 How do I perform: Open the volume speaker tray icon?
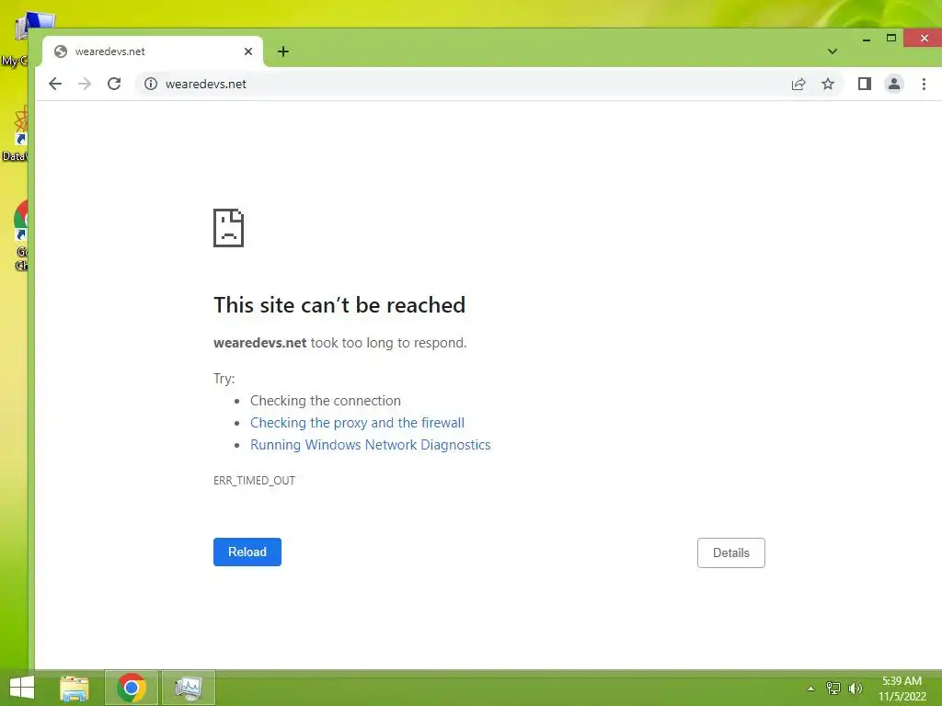pos(856,689)
